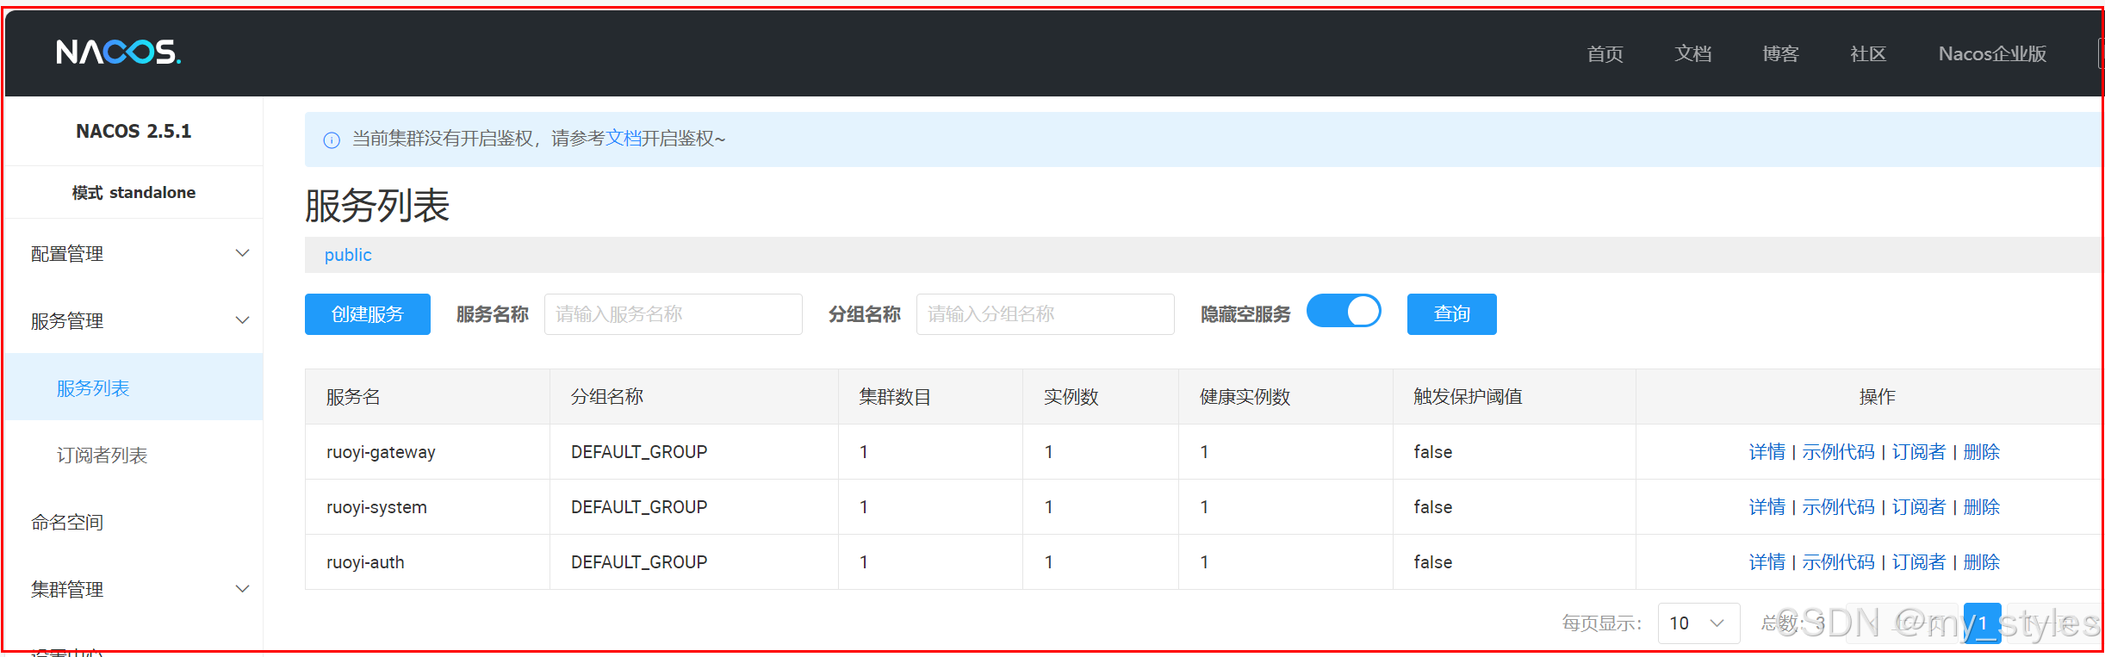Select 服务列表 in the sidebar

pyautogui.click(x=134, y=387)
